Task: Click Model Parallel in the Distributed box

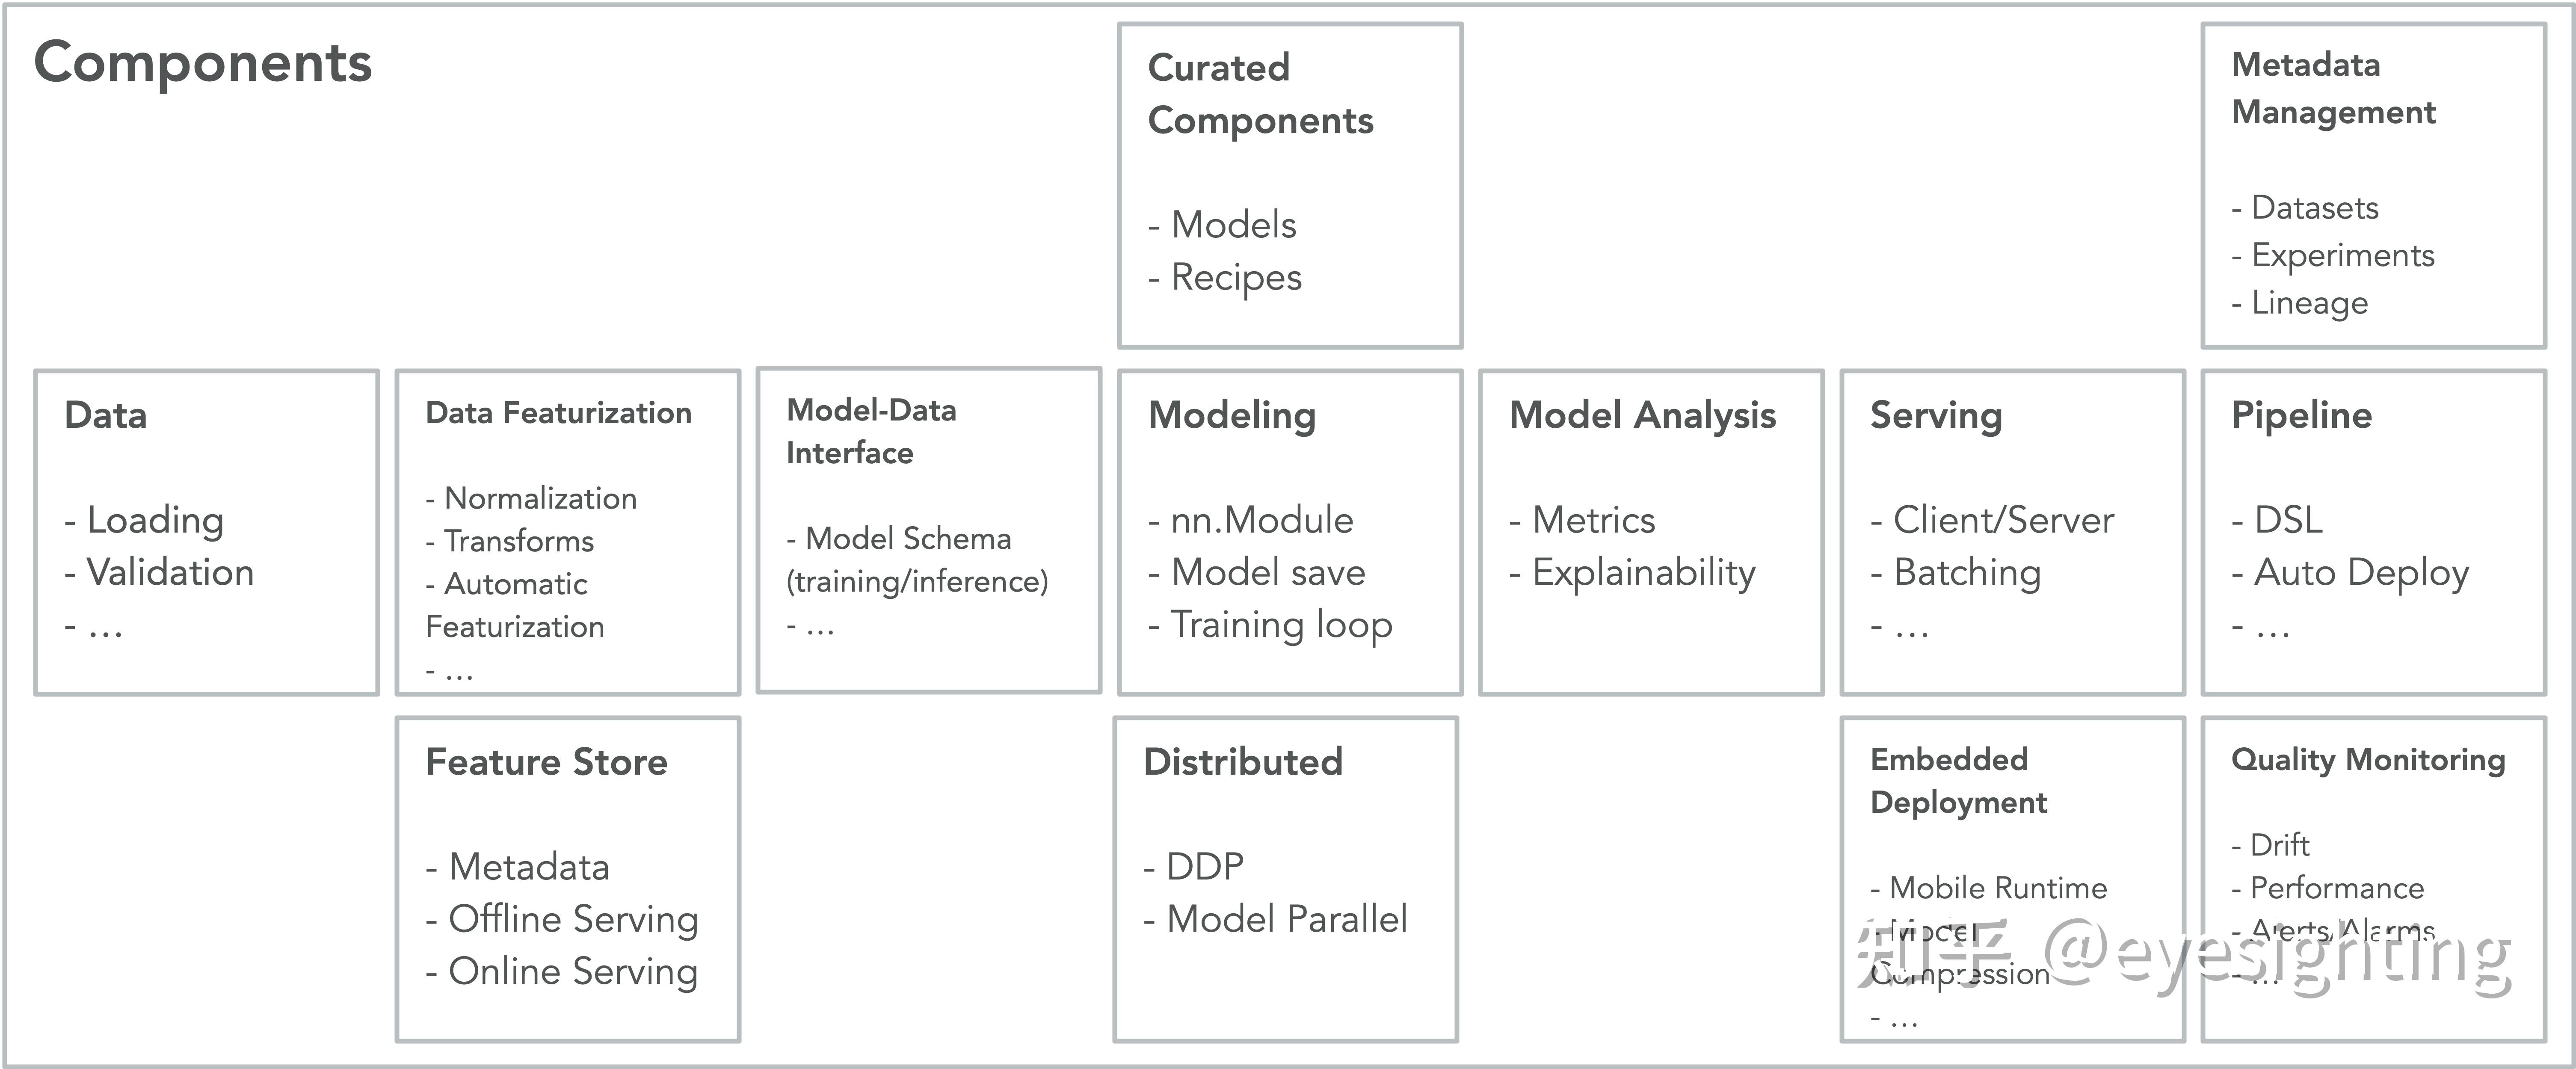Action: (1286, 919)
